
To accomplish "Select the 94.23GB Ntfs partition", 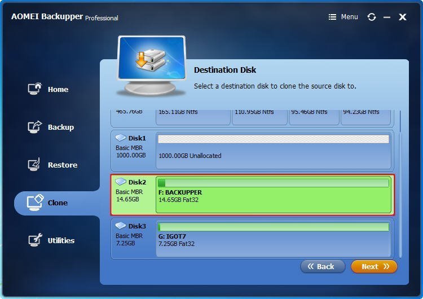I will 365,117.
